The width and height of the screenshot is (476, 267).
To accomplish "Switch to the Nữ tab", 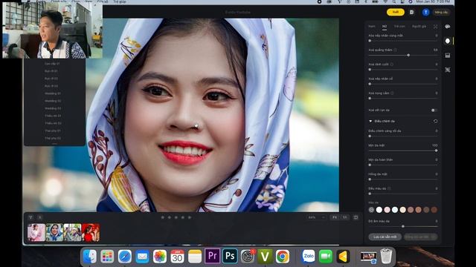I will pyautogui.click(x=385, y=27).
